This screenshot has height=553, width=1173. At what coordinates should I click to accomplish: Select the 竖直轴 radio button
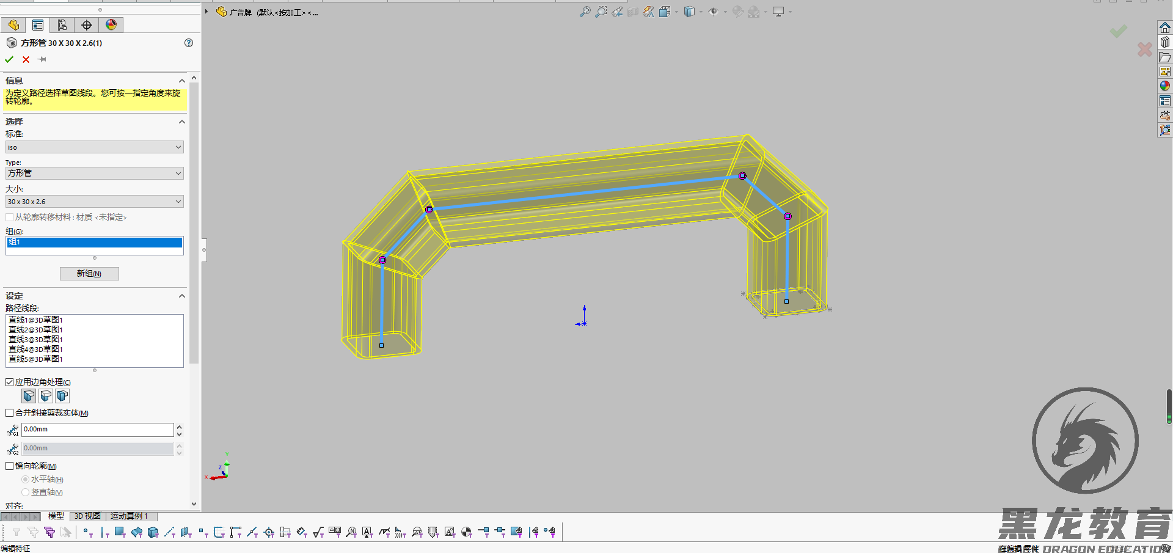point(26,492)
